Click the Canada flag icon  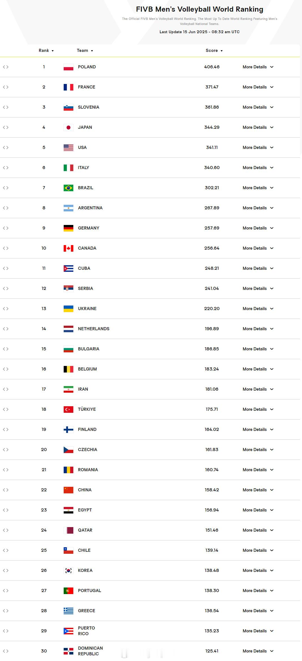pos(68,249)
